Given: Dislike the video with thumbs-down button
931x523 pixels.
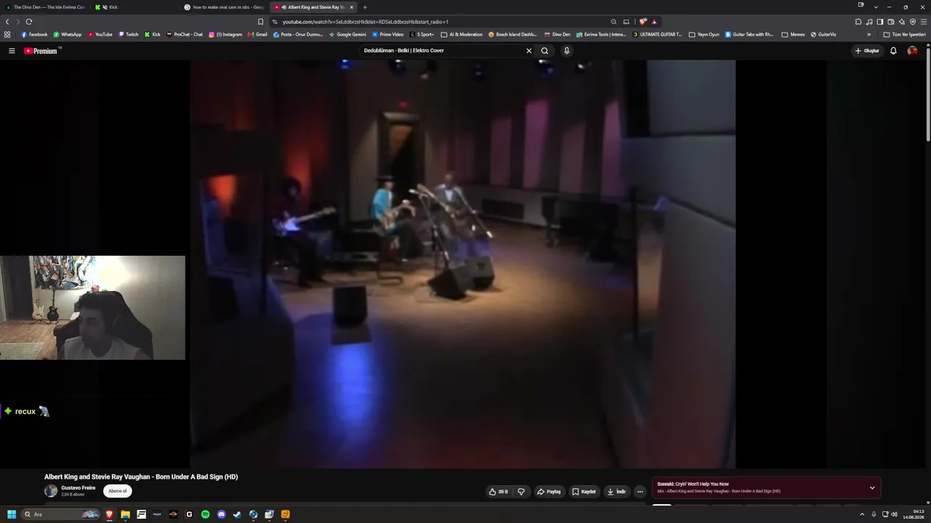Looking at the screenshot, I should coord(521,492).
